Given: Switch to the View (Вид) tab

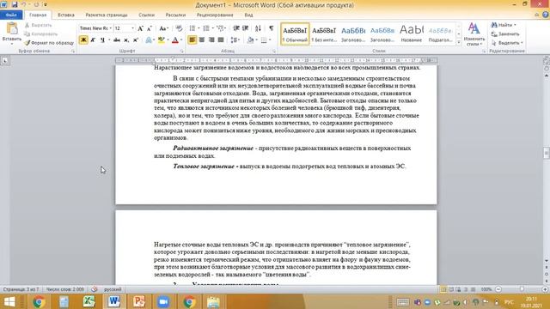Looking at the screenshot, I should pyautogui.click(x=248, y=15).
